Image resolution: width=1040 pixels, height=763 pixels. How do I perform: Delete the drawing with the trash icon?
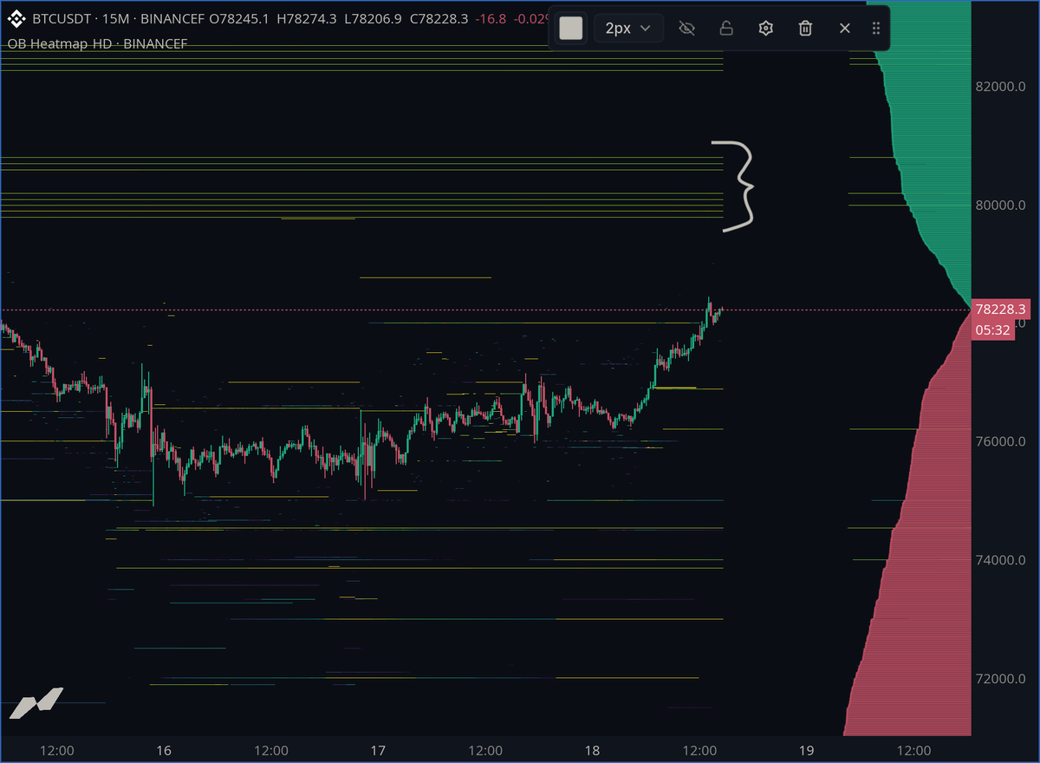[x=805, y=29]
